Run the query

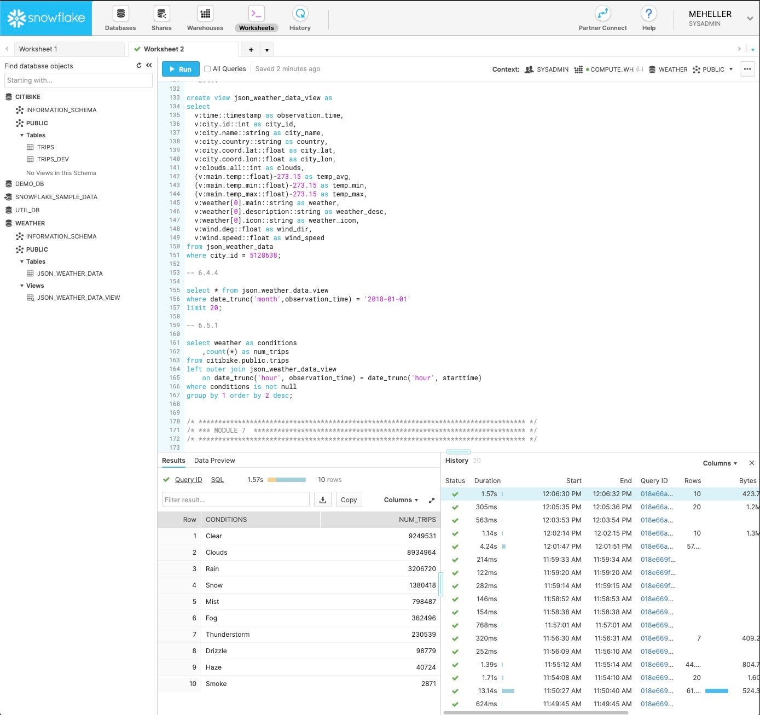(181, 69)
